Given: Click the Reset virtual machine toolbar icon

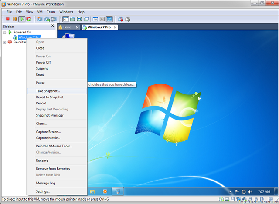Looking at the screenshot, I should pyautogui.click(x=29, y=19).
